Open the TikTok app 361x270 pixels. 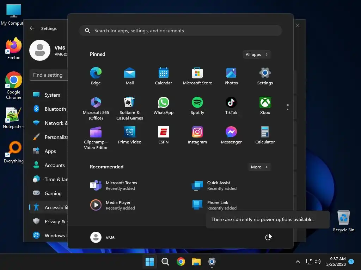point(231,106)
